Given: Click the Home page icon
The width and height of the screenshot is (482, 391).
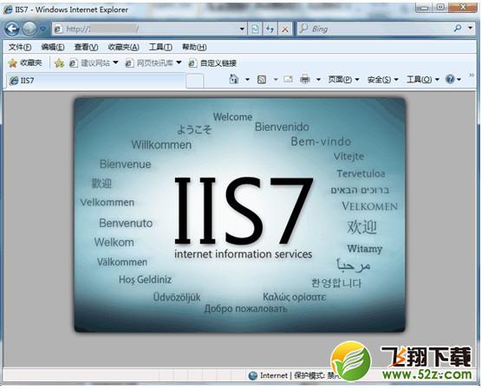Looking at the screenshot, I should click(234, 79).
